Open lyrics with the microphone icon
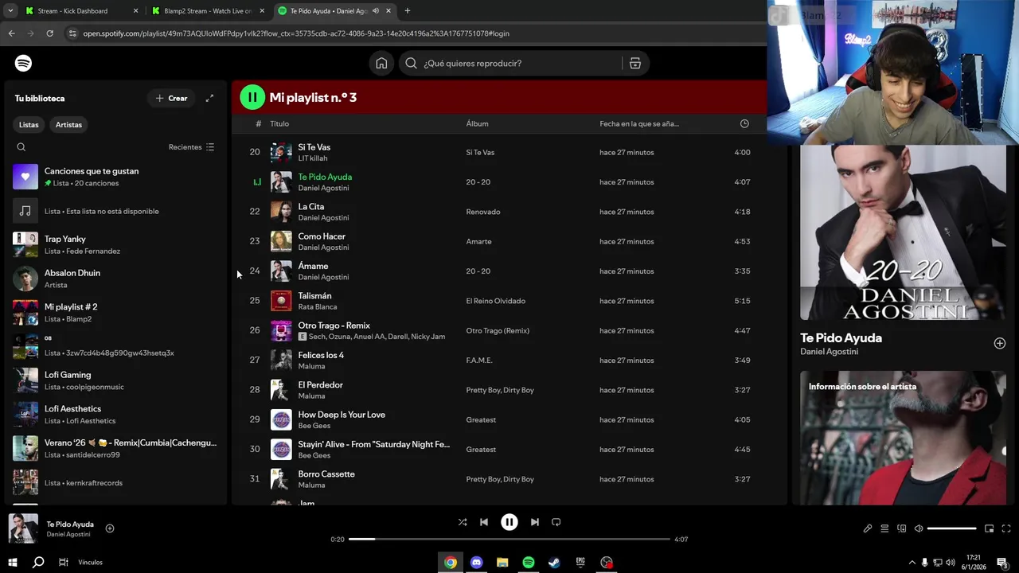1019x573 pixels. coord(868,528)
